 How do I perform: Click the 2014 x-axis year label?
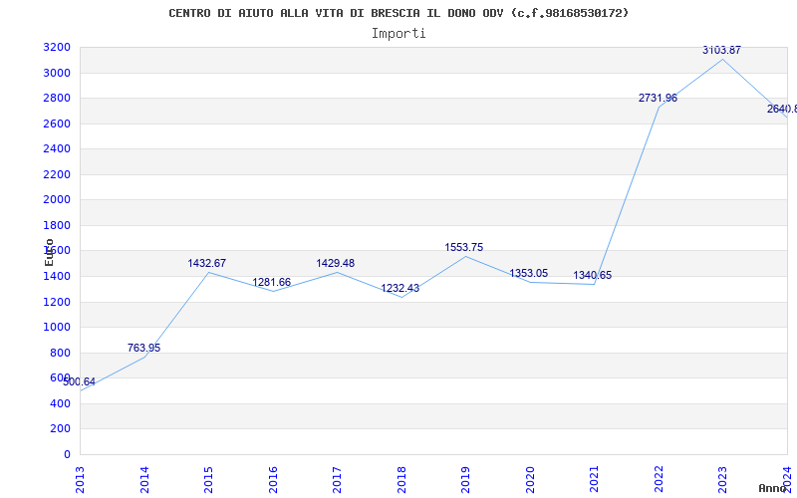144,479
